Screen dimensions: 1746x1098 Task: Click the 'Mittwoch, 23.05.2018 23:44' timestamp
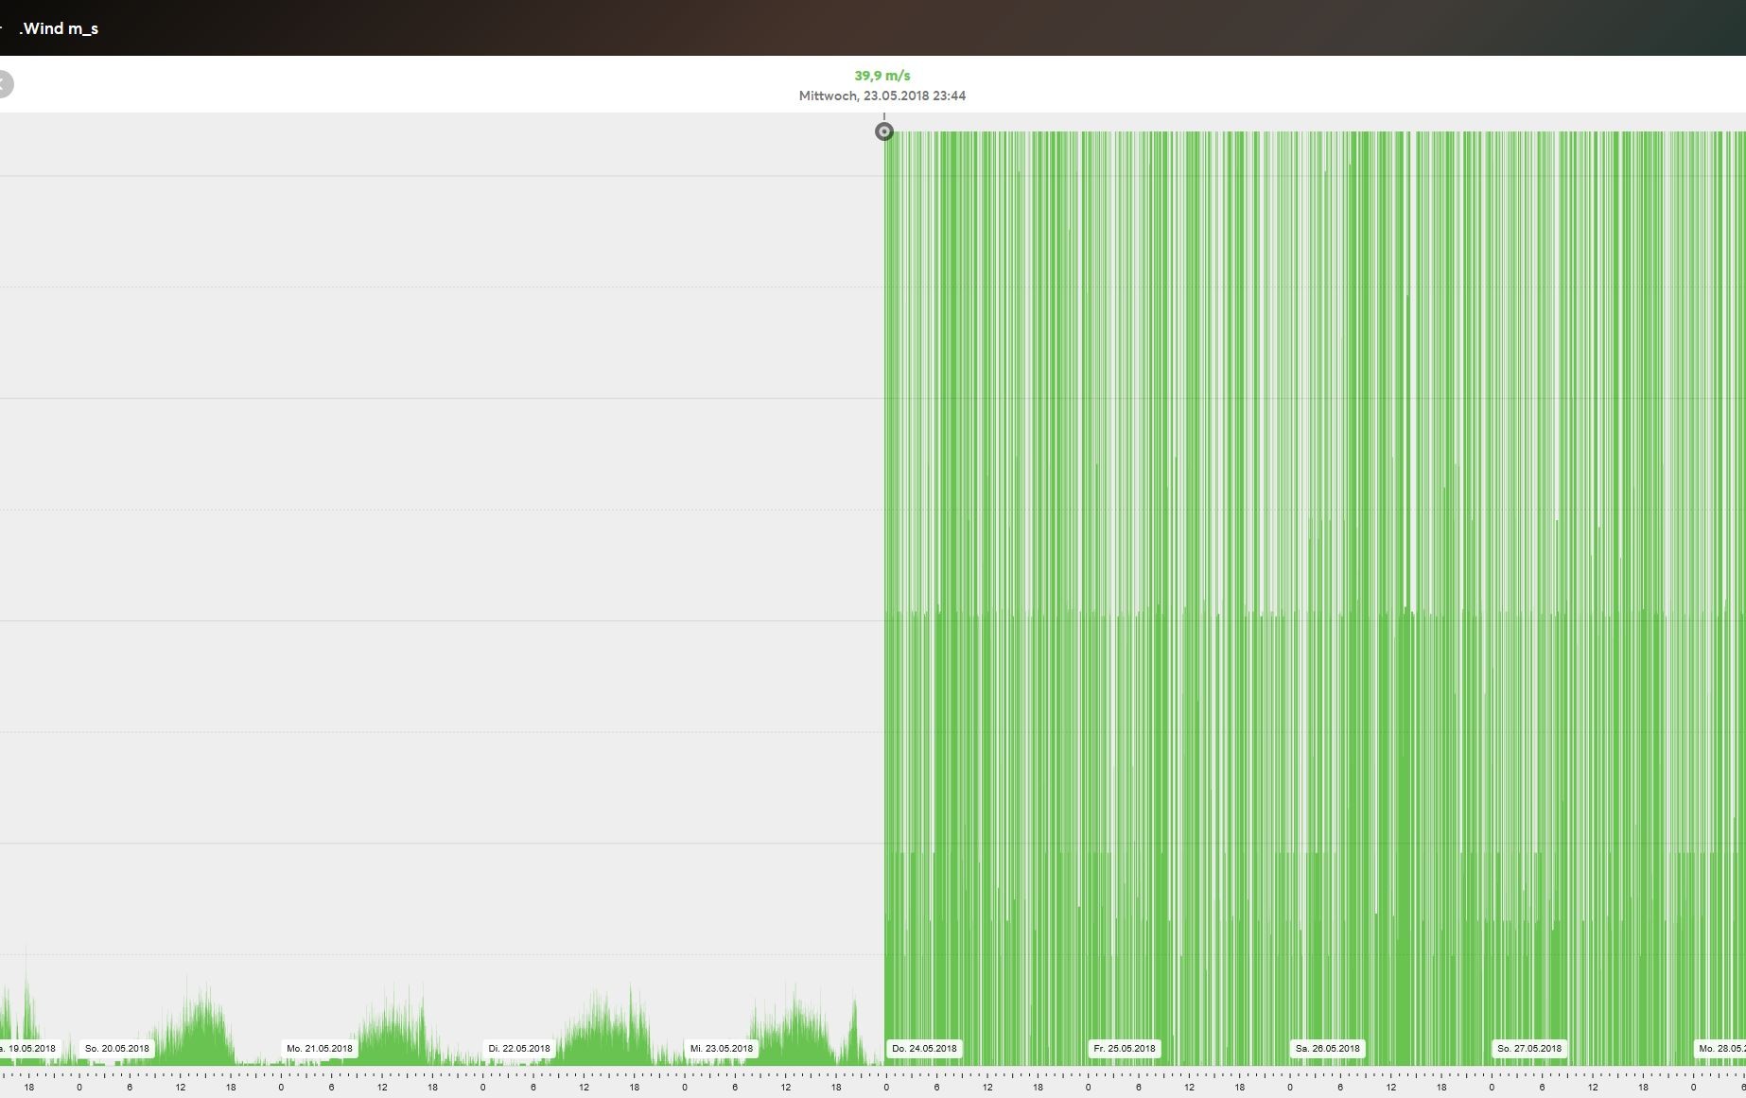click(x=882, y=96)
